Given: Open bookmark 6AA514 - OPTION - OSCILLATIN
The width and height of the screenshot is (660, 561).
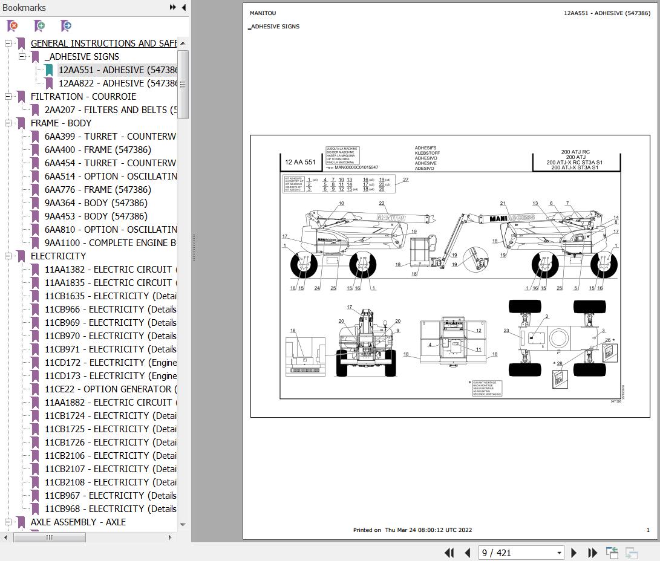Looking at the screenshot, I should [x=111, y=176].
